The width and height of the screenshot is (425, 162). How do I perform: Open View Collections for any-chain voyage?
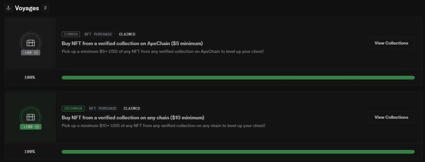pyautogui.click(x=391, y=117)
